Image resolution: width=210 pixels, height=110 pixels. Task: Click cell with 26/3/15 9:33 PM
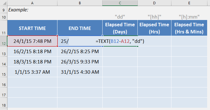80,62
